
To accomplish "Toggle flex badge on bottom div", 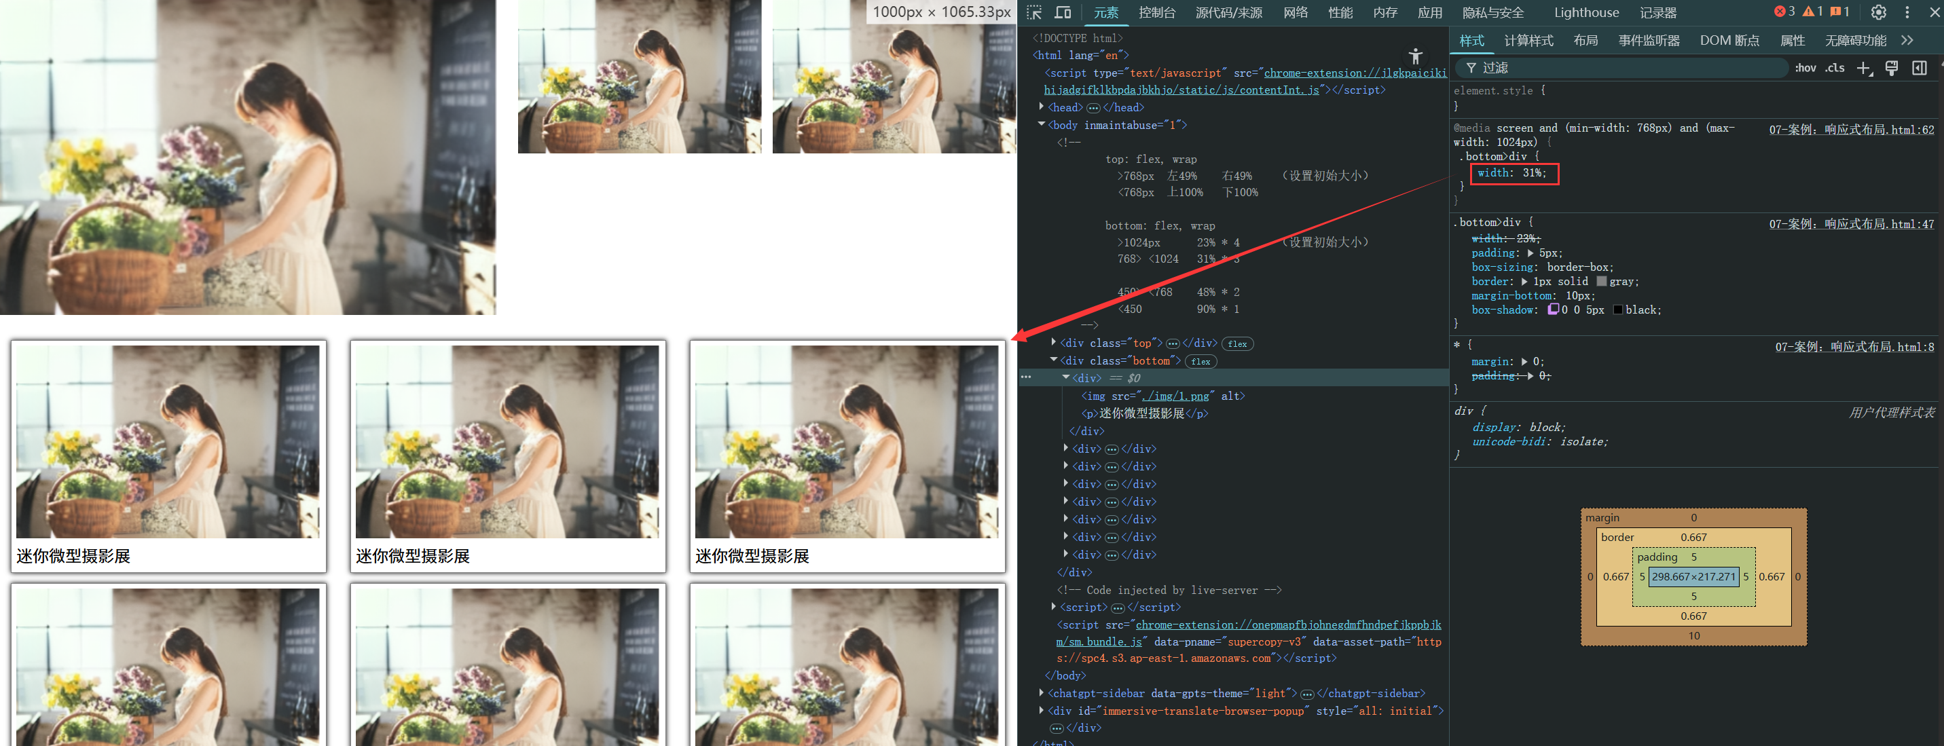I will [1200, 361].
